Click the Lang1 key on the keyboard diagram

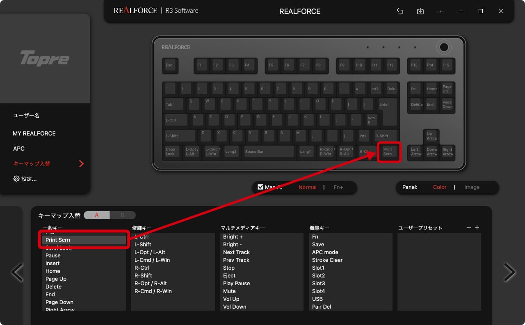[x=306, y=152]
